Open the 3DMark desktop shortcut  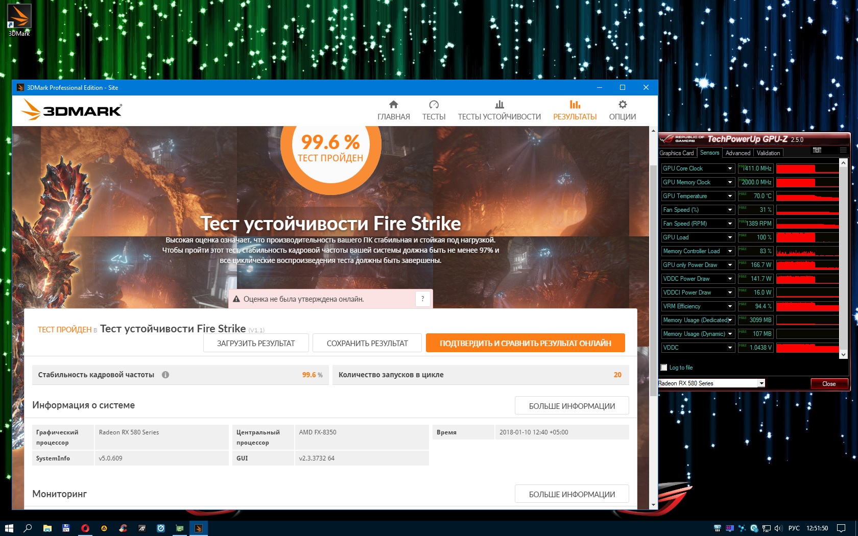[x=19, y=20]
